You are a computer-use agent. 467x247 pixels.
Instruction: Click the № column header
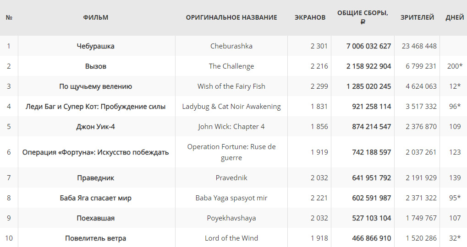(9, 18)
